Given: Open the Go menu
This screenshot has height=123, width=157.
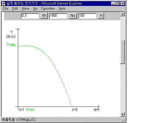Looking at the screenshot, I should tap(35, 9).
